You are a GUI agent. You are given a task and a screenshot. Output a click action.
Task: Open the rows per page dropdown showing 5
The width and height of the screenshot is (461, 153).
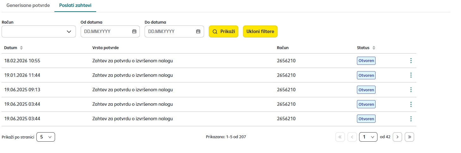[x=46, y=137]
